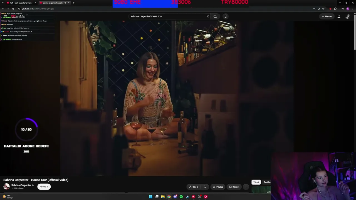Open the browser zoom control
This screenshot has height=200, width=356.
[314, 9]
